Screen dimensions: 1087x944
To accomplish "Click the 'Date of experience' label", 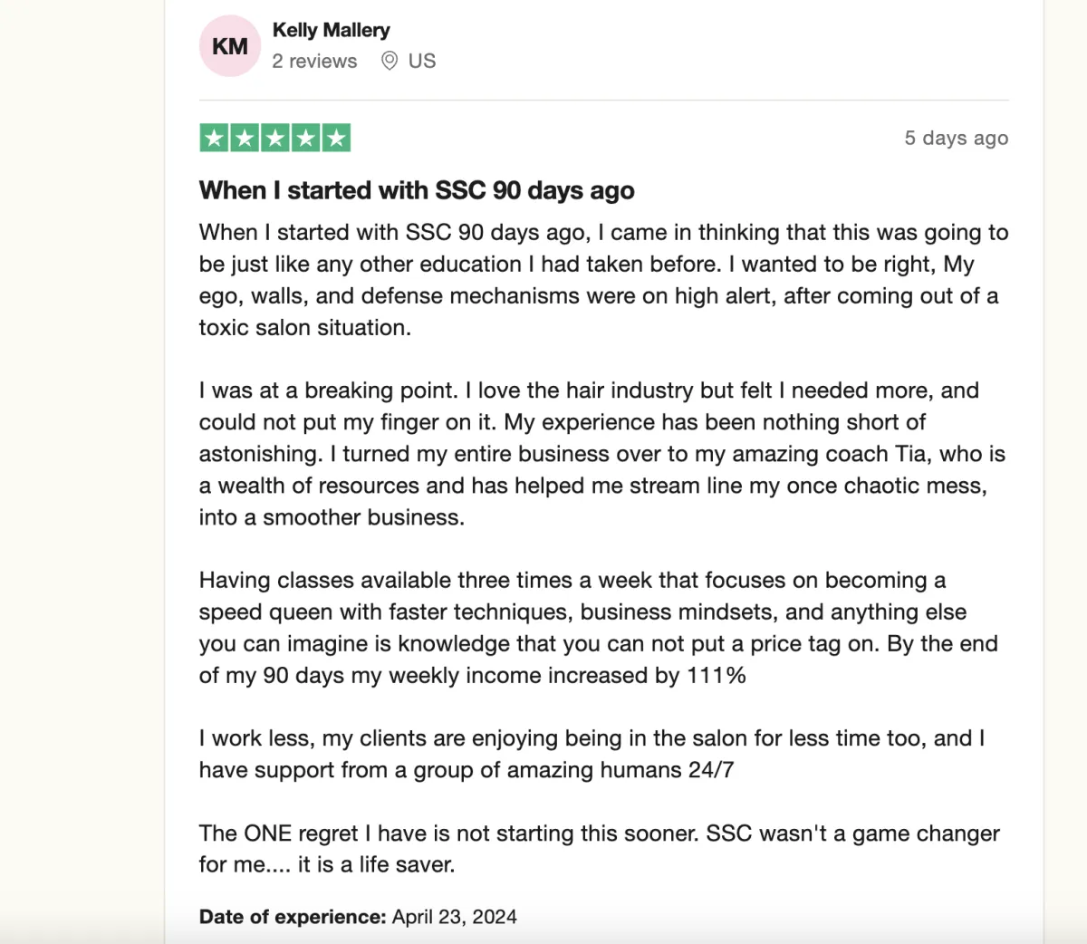I will coord(293,917).
